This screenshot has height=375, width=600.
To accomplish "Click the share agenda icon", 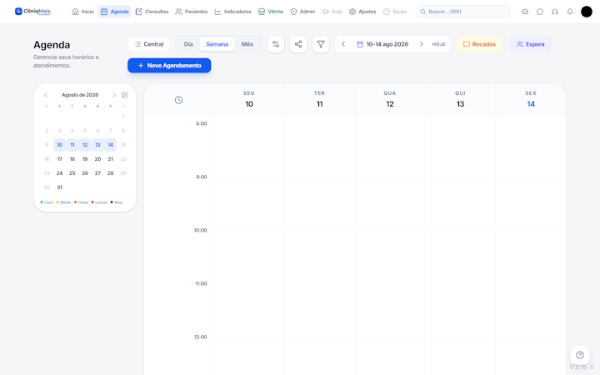I will click(x=298, y=44).
